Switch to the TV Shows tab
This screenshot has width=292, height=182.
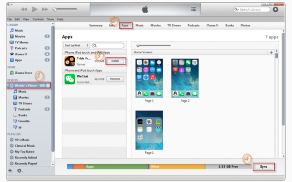point(174,26)
